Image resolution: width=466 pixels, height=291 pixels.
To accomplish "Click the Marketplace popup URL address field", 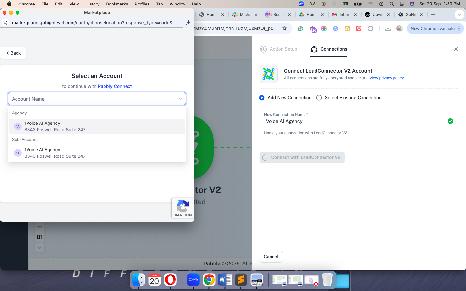I will 94,23.
